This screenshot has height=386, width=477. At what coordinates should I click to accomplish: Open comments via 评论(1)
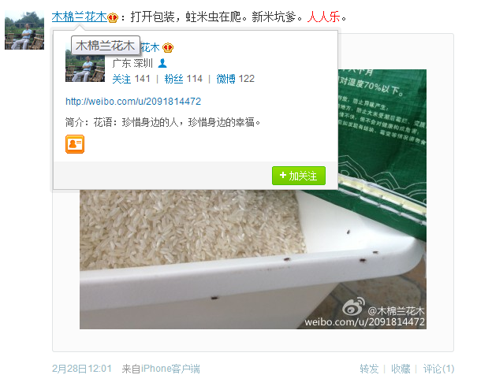(438, 369)
